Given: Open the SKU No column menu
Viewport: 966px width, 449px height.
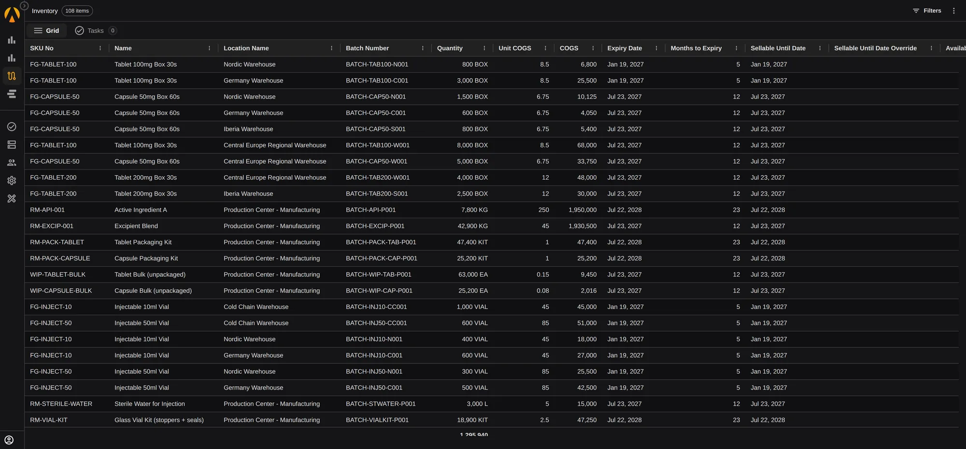Looking at the screenshot, I should (x=100, y=48).
